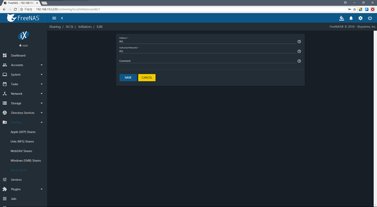Open Apple (AFP) Shares

pyautogui.click(x=23, y=132)
